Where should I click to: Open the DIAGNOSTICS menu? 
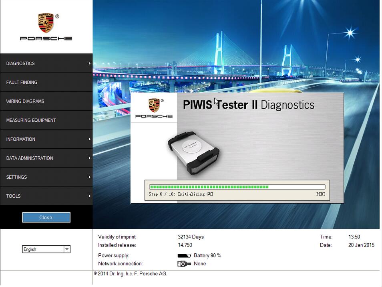[46, 63]
